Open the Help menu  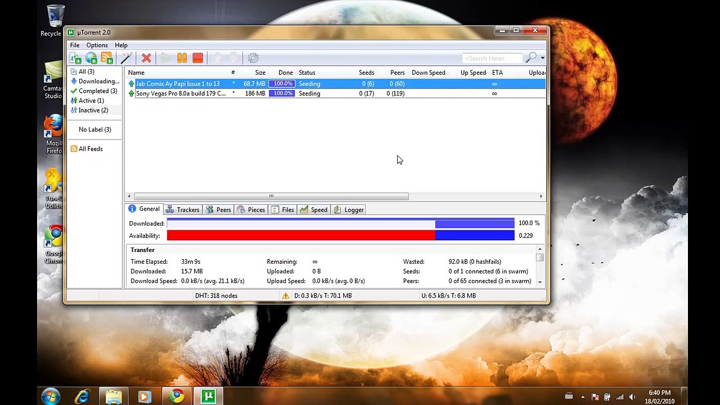121,45
